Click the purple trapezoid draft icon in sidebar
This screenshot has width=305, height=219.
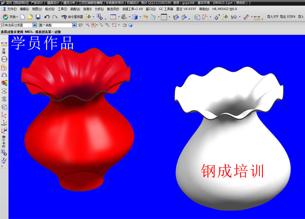pos(4,75)
